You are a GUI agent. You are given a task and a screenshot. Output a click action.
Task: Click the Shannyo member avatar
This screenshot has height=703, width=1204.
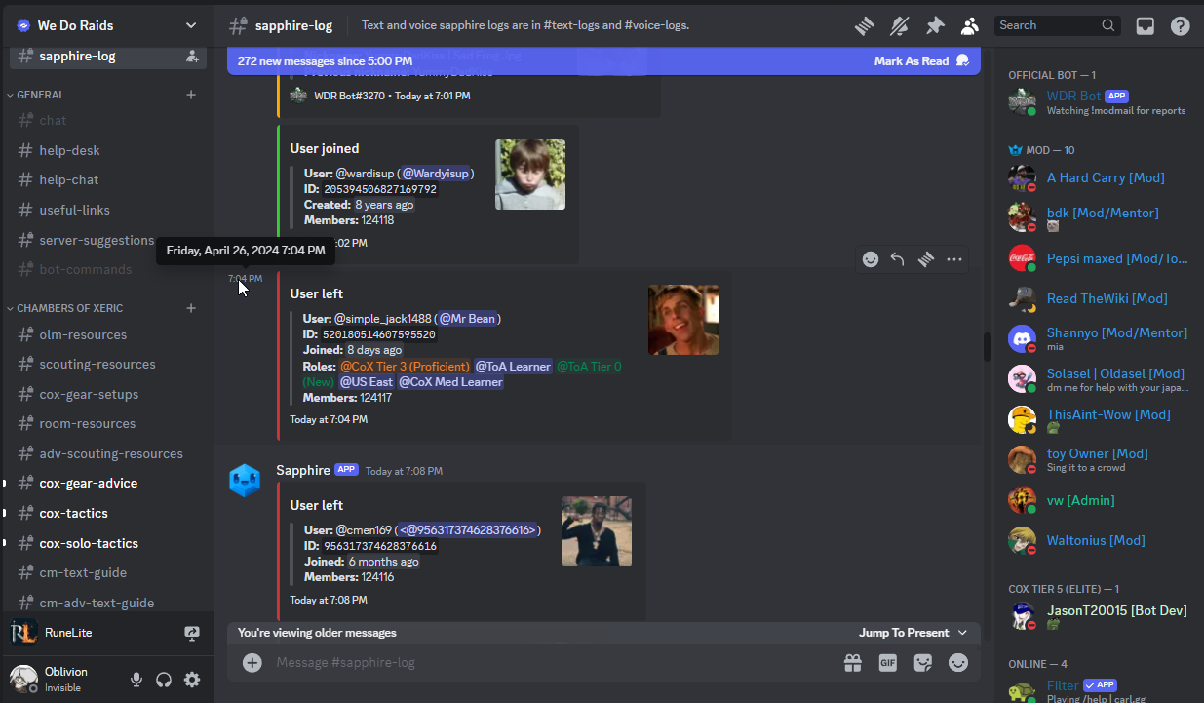click(x=1022, y=338)
